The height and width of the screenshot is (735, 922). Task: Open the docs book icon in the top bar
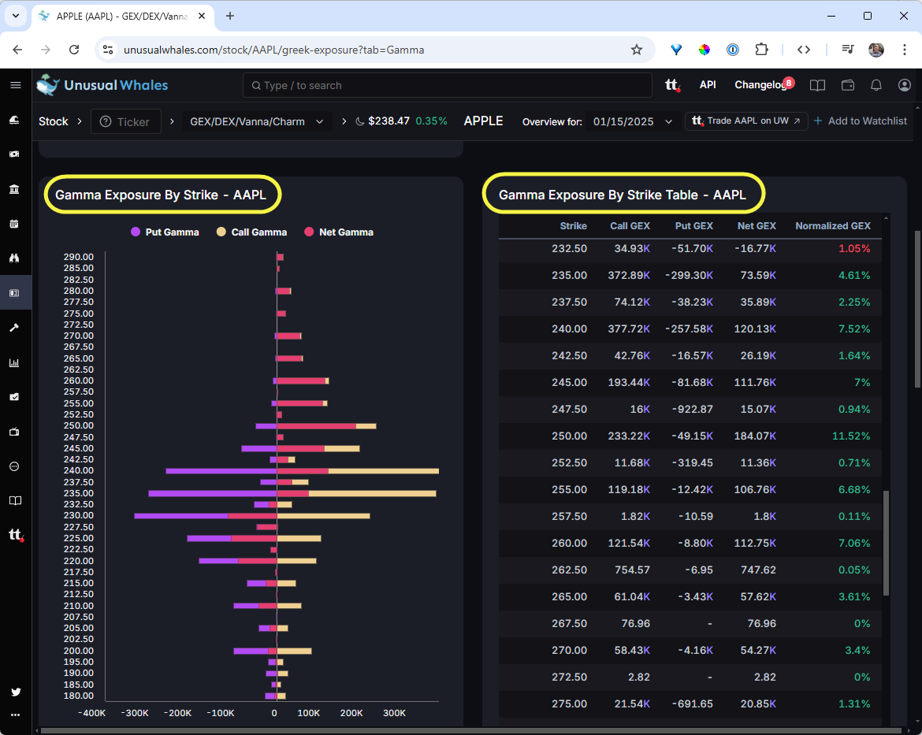coord(817,85)
